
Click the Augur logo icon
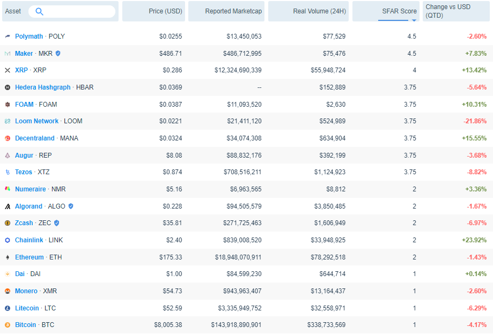coord(8,155)
